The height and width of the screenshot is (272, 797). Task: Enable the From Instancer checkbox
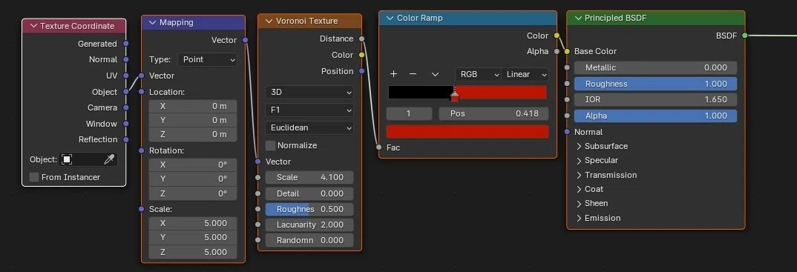(34, 177)
